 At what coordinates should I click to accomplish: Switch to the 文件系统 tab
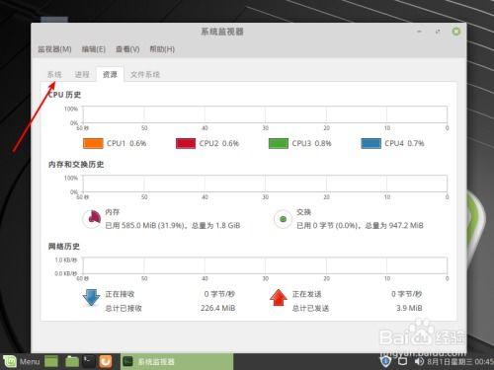click(x=145, y=75)
